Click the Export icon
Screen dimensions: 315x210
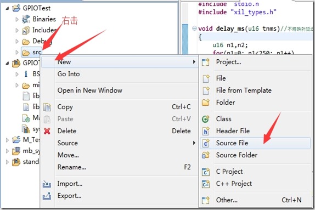point(47,196)
